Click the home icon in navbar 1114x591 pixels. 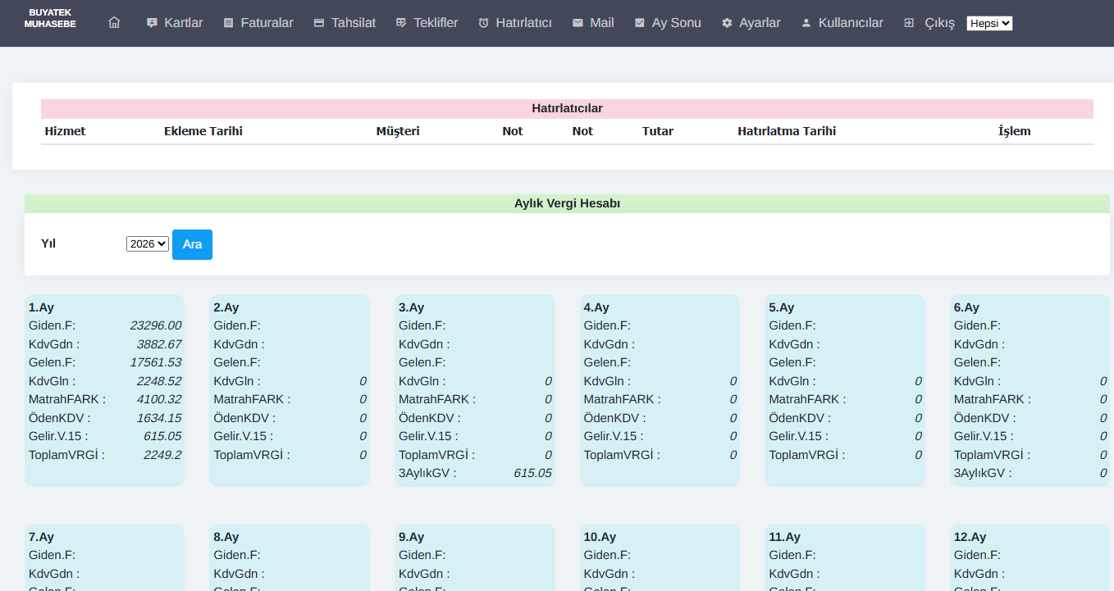click(114, 23)
